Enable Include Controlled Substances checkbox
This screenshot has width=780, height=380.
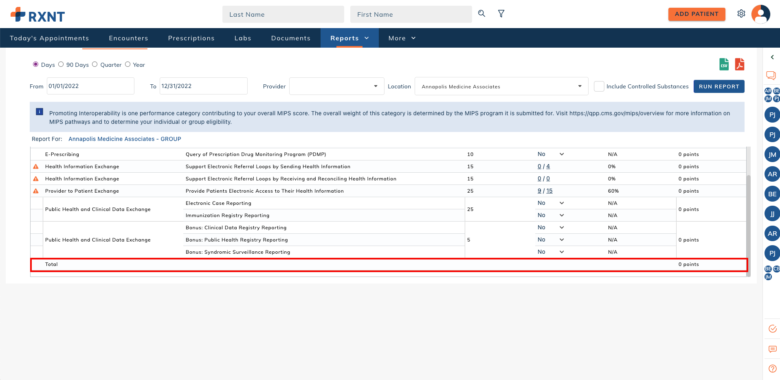(x=599, y=86)
